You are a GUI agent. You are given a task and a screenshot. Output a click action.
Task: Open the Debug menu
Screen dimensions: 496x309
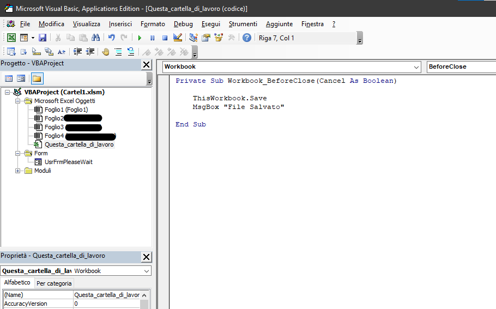(x=183, y=24)
